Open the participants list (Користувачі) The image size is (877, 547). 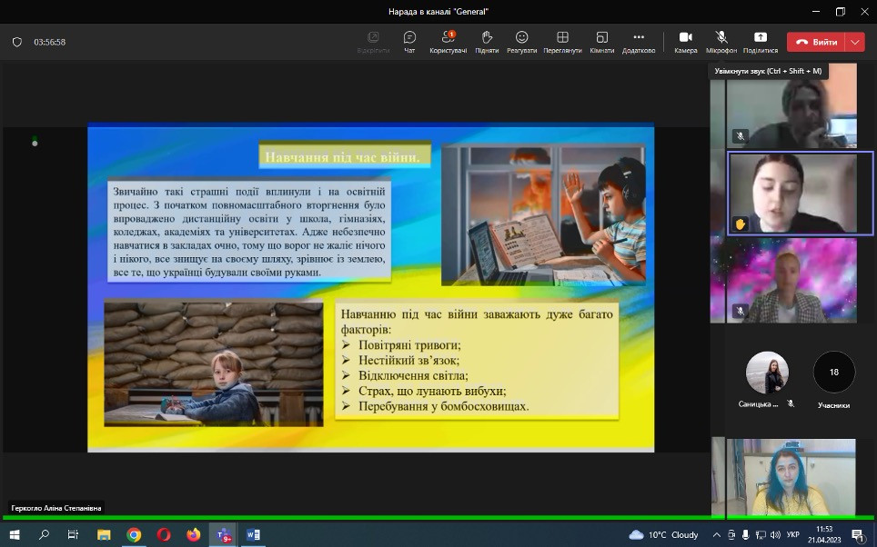click(x=448, y=41)
